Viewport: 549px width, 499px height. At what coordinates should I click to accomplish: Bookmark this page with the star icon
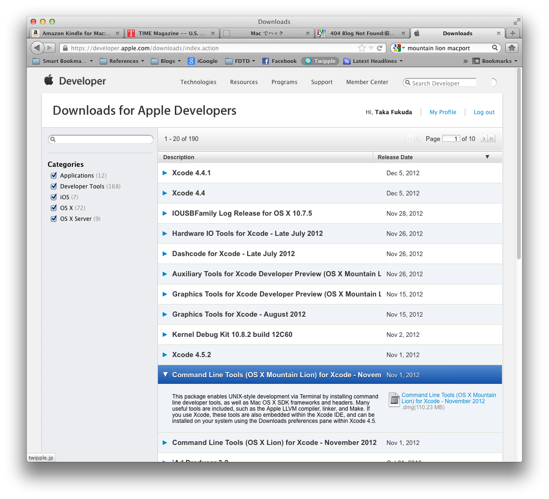pyautogui.click(x=361, y=48)
